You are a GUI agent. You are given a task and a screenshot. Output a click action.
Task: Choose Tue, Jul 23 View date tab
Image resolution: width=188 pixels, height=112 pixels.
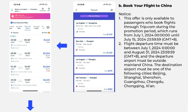tap(19, 27)
